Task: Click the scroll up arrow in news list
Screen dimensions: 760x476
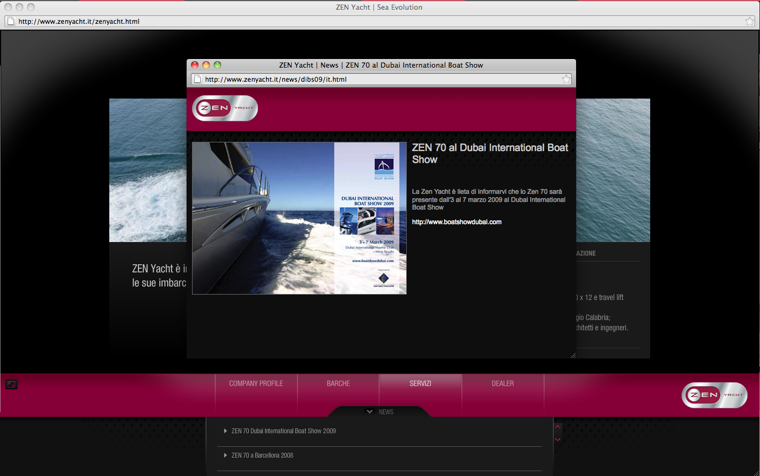Action: pyautogui.click(x=558, y=427)
